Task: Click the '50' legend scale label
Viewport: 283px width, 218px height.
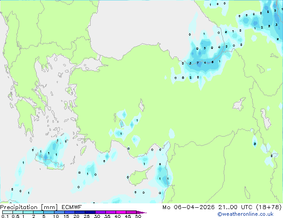Action: point(138,216)
